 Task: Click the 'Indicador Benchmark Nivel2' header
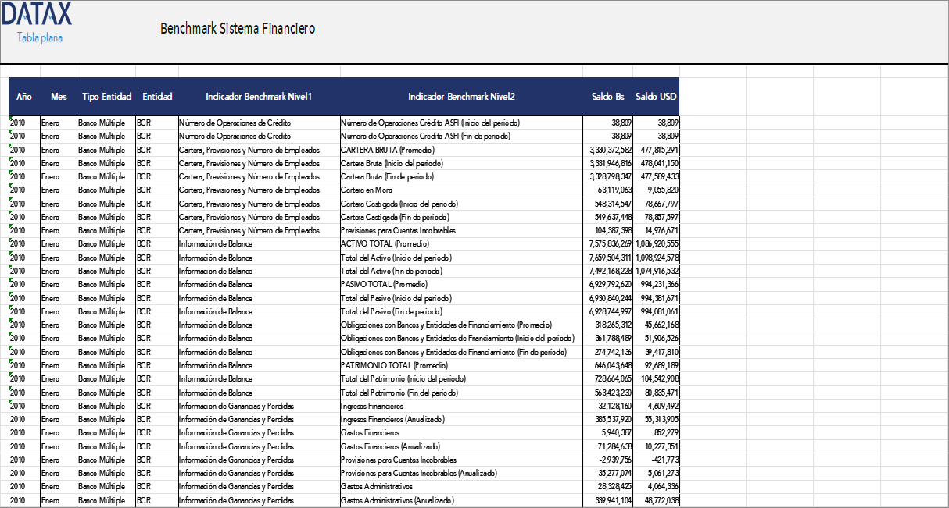click(x=461, y=97)
